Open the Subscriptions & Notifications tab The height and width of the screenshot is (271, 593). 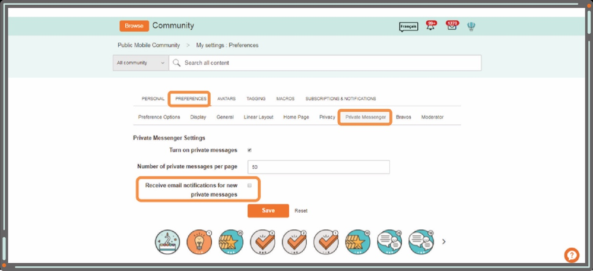pos(340,99)
